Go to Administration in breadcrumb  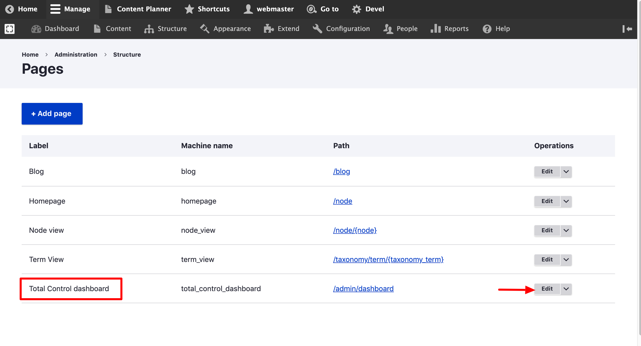click(76, 55)
